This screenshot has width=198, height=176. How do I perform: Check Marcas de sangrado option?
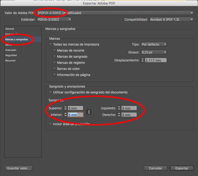click(54, 56)
